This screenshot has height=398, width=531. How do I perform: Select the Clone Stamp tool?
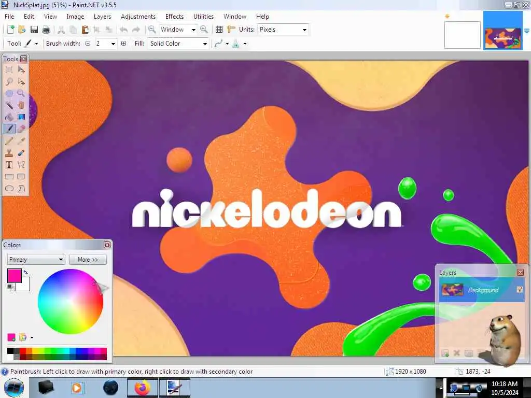tap(9, 153)
